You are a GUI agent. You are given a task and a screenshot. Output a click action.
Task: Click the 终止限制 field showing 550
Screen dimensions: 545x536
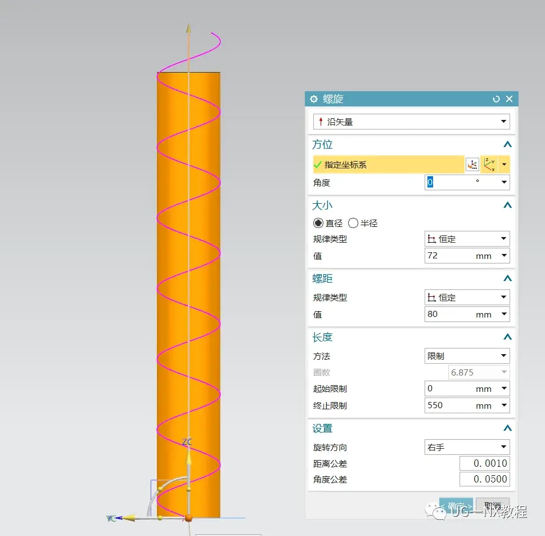pos(449,405)
